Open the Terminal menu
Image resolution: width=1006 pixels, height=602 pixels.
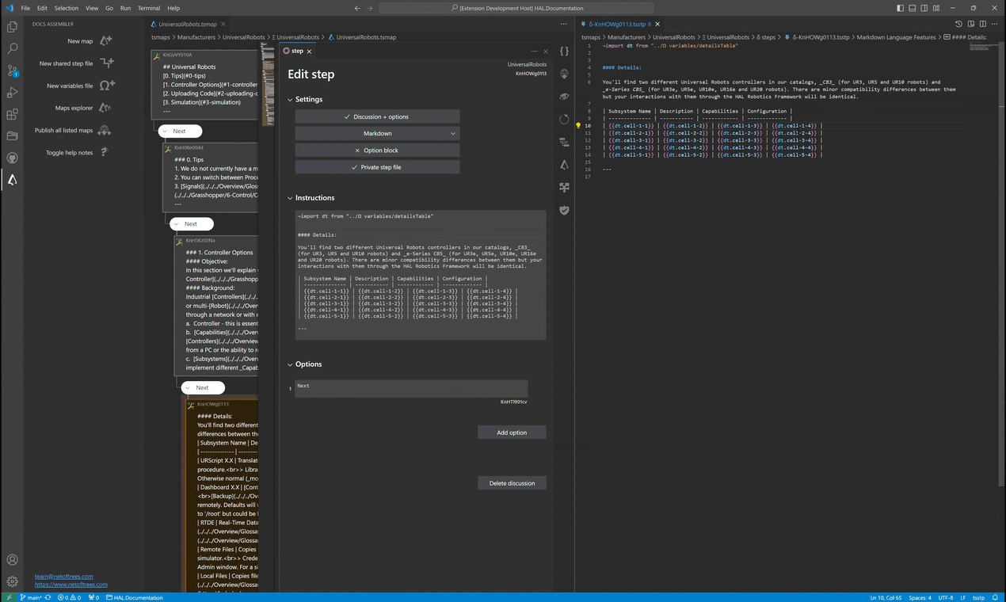(149, 8)
